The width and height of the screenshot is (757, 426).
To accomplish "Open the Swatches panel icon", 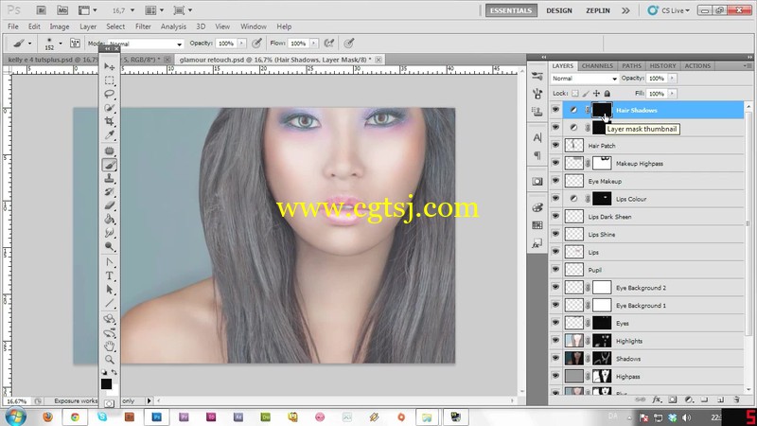I will tap(537, 225).
